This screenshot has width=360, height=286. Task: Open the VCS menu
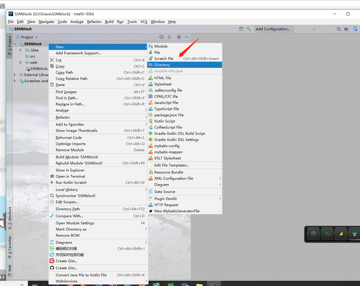click(x=144, y=21)
